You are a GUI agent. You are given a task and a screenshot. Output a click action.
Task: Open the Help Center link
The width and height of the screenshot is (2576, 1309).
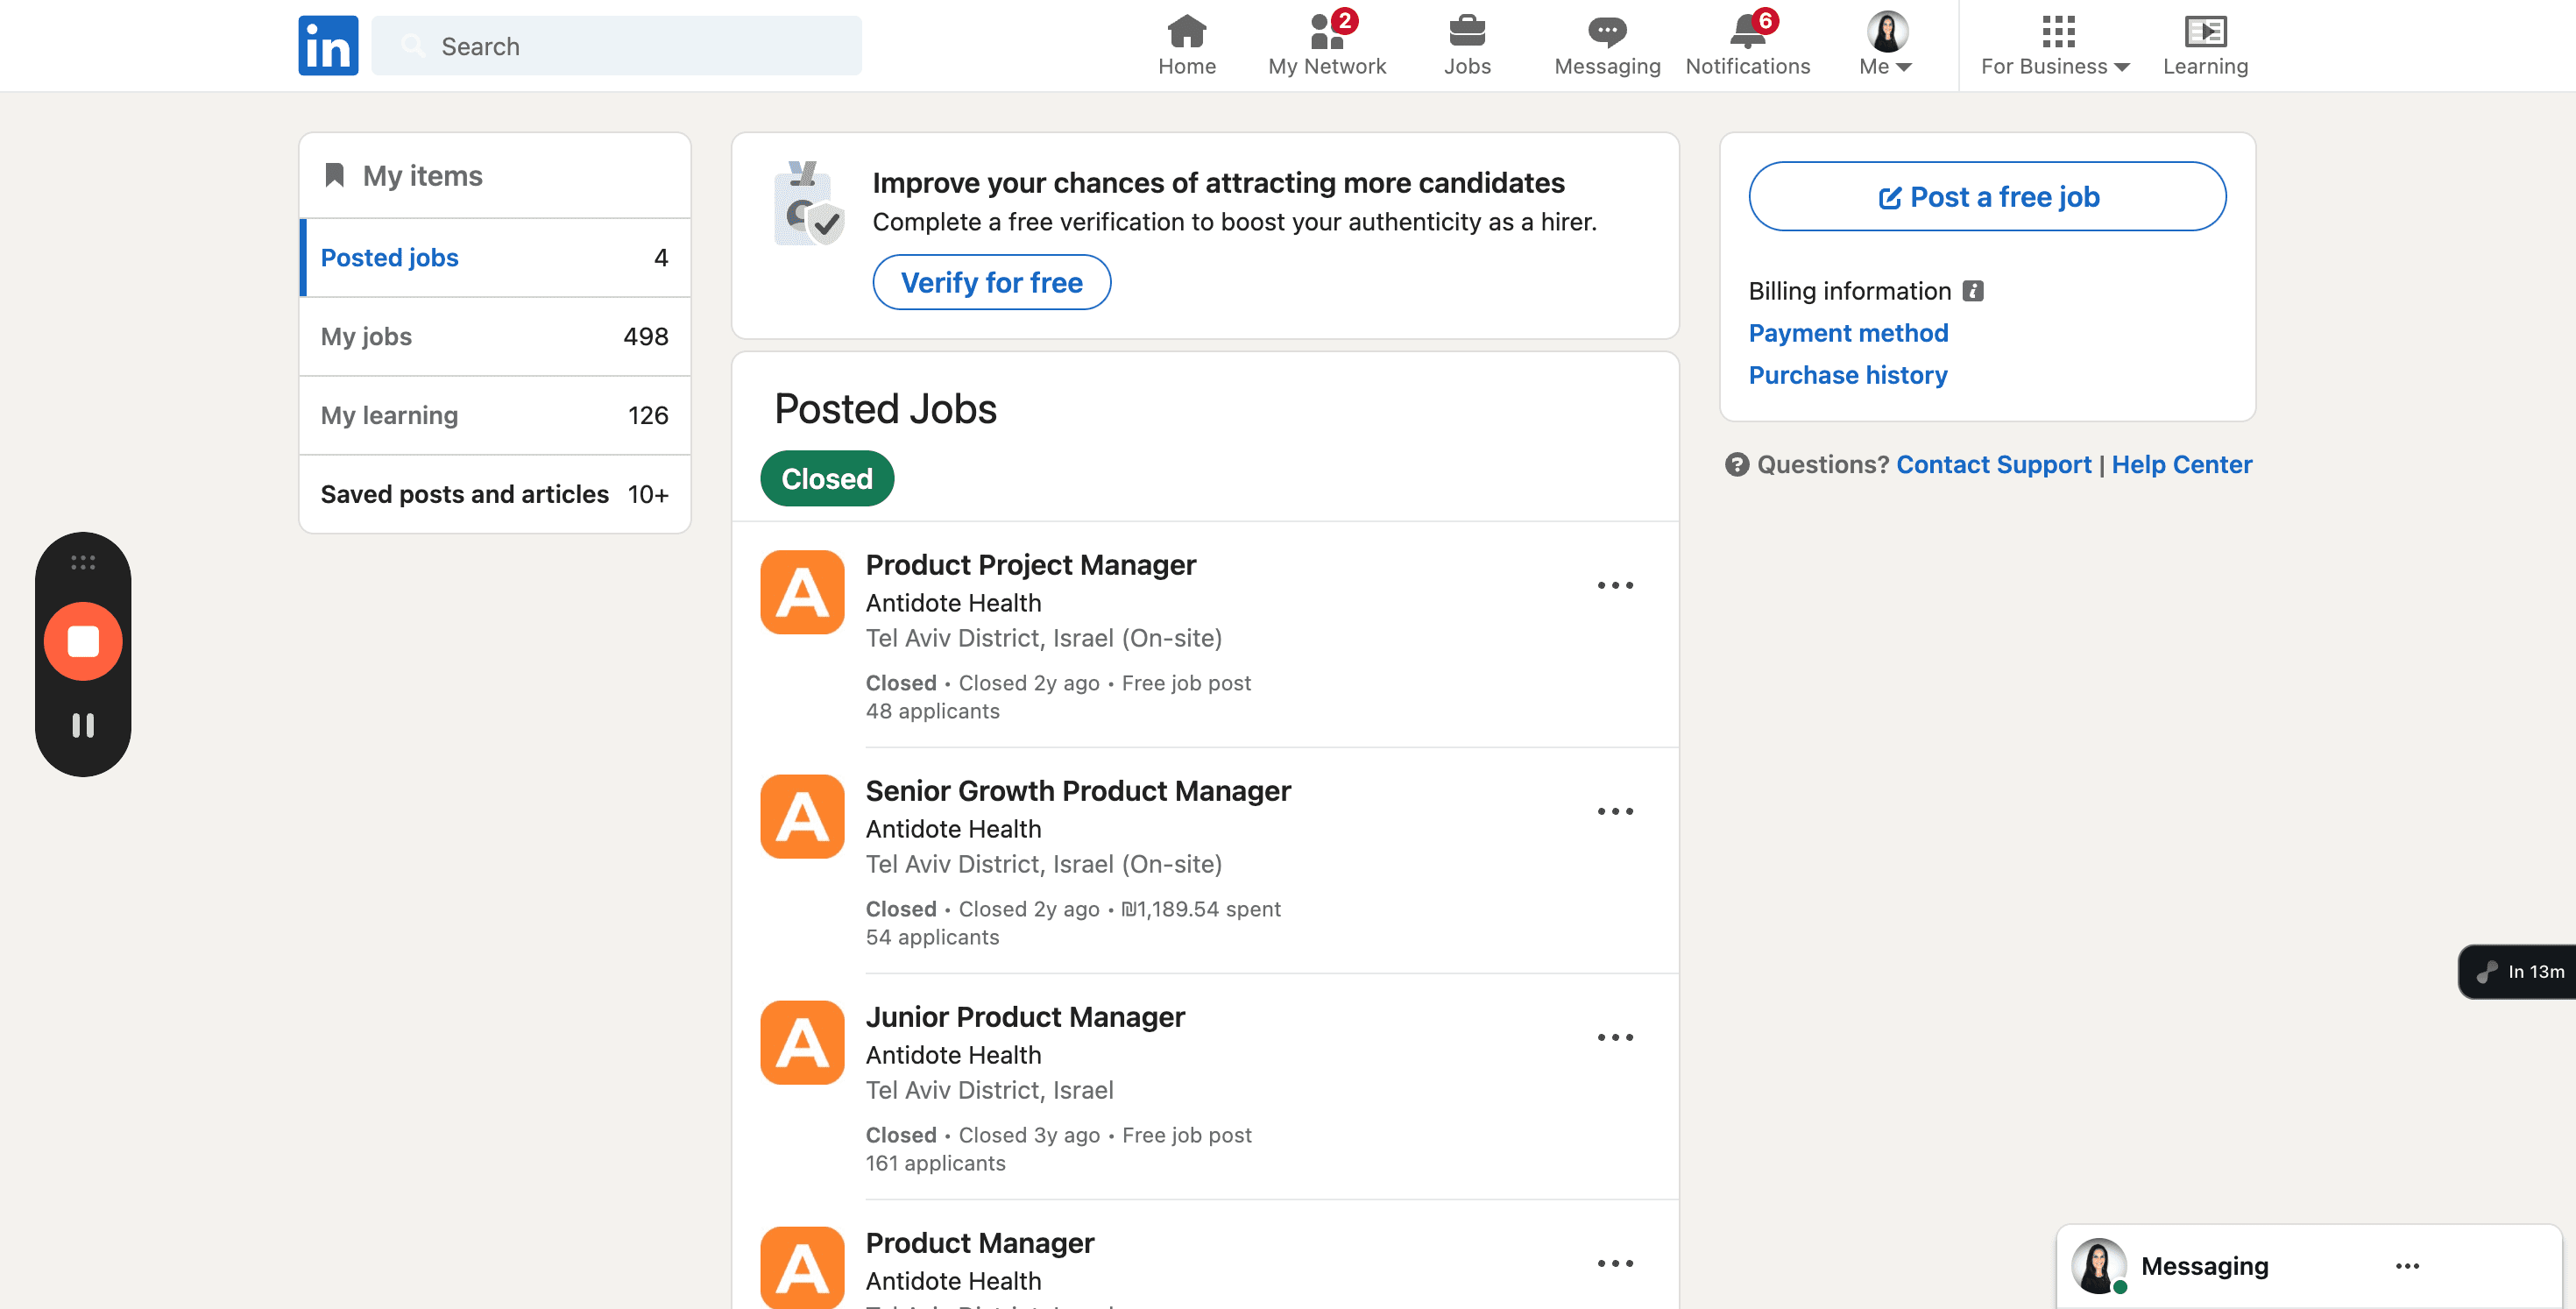2182,464
